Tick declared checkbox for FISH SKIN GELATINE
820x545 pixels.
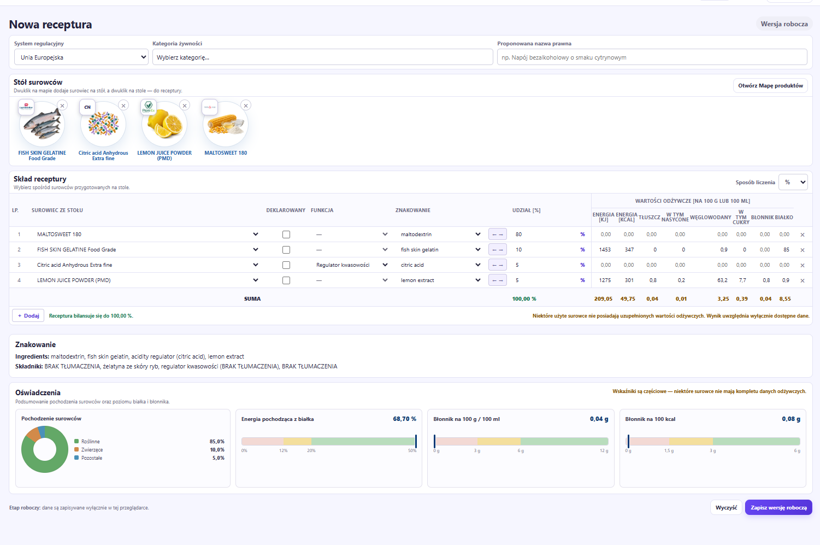pos(286,250)
